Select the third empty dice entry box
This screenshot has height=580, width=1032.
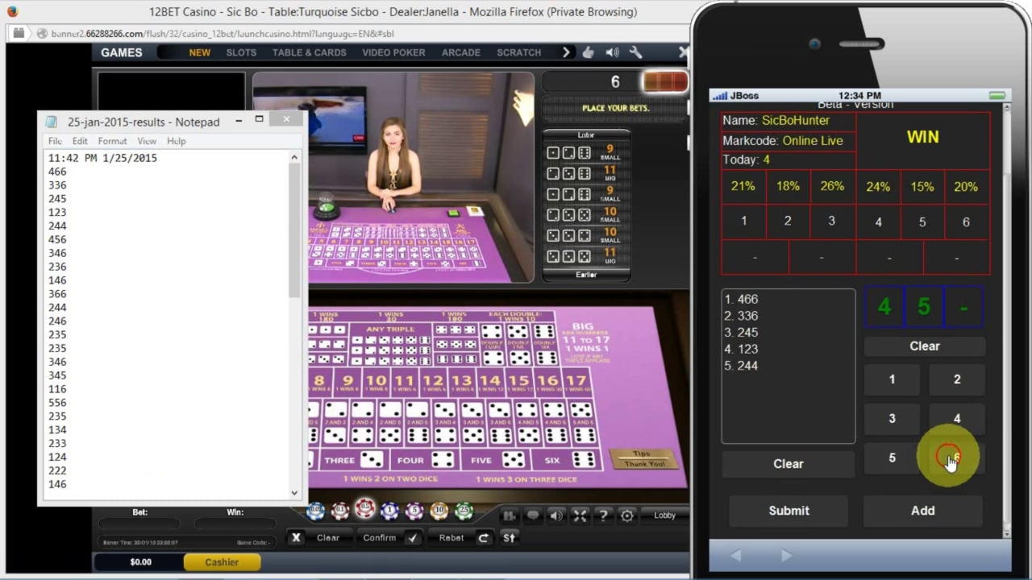click(963, 307)
